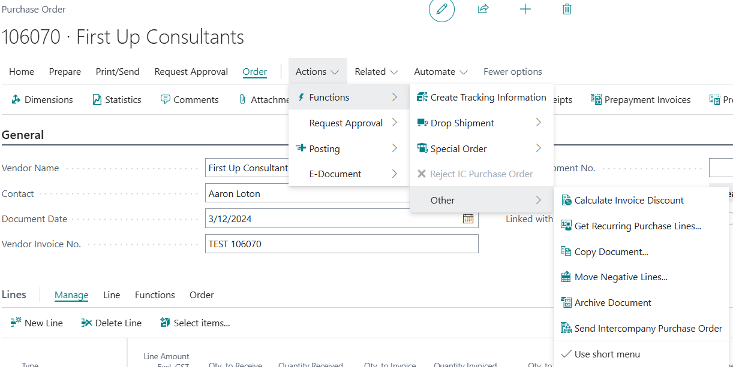Switch to the Prepare tab
Screen dimensions: 733x367
[65, 72]
